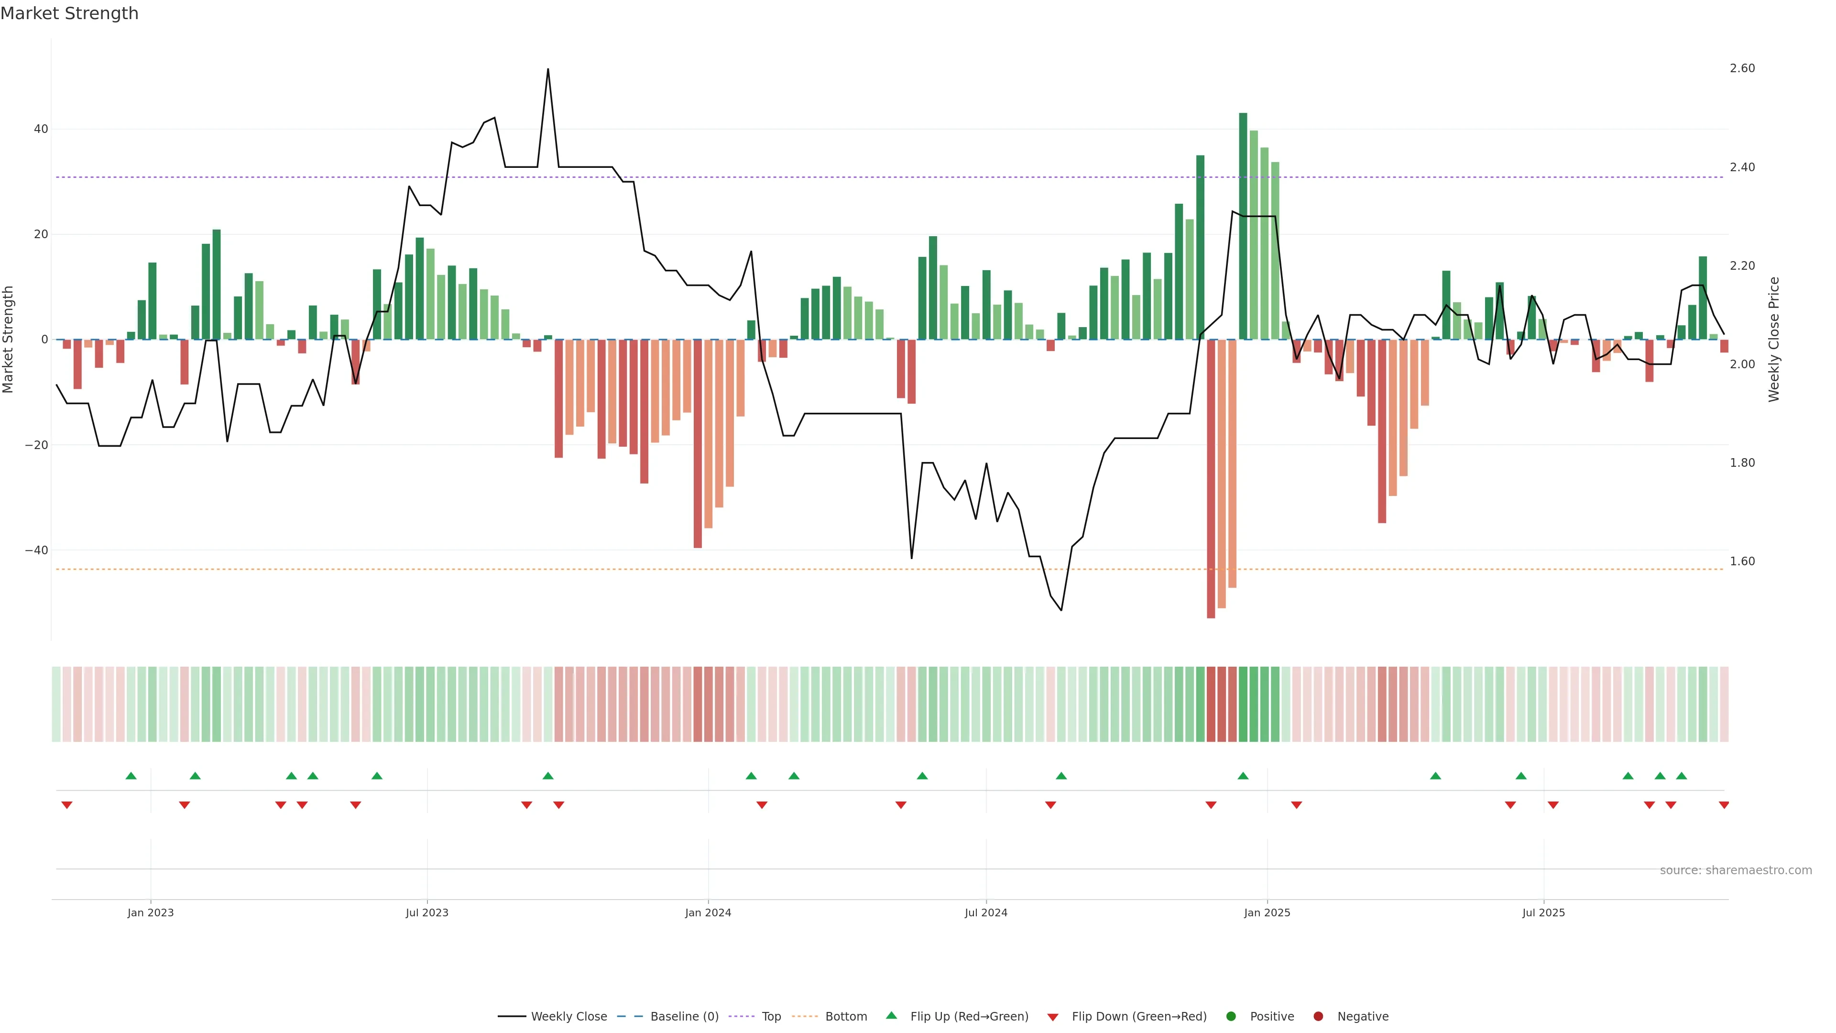Click the rightmost red flip-down triangle marker
The image size is (1836, 1033).
pyautogui.click(x=1723, y=805)
